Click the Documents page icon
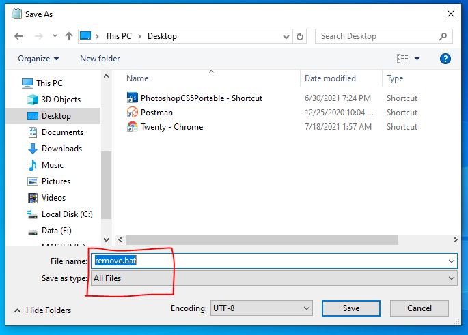 point(33,132)
